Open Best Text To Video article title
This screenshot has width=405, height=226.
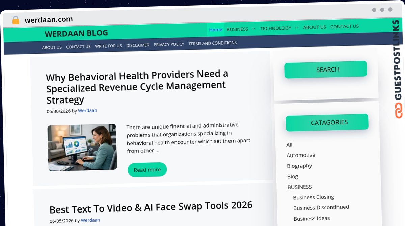151,207
